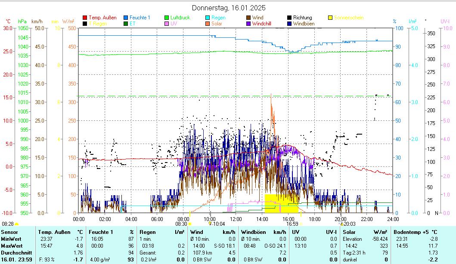This screenshot has height=264, width=456.
Task: Click the green Luftdruck legend square
Action: click(167, 18)
